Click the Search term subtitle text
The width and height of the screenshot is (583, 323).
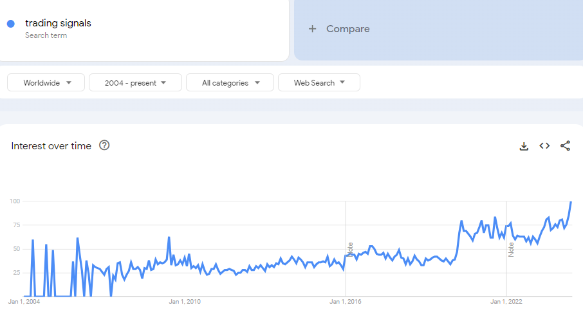coord(46,35)
